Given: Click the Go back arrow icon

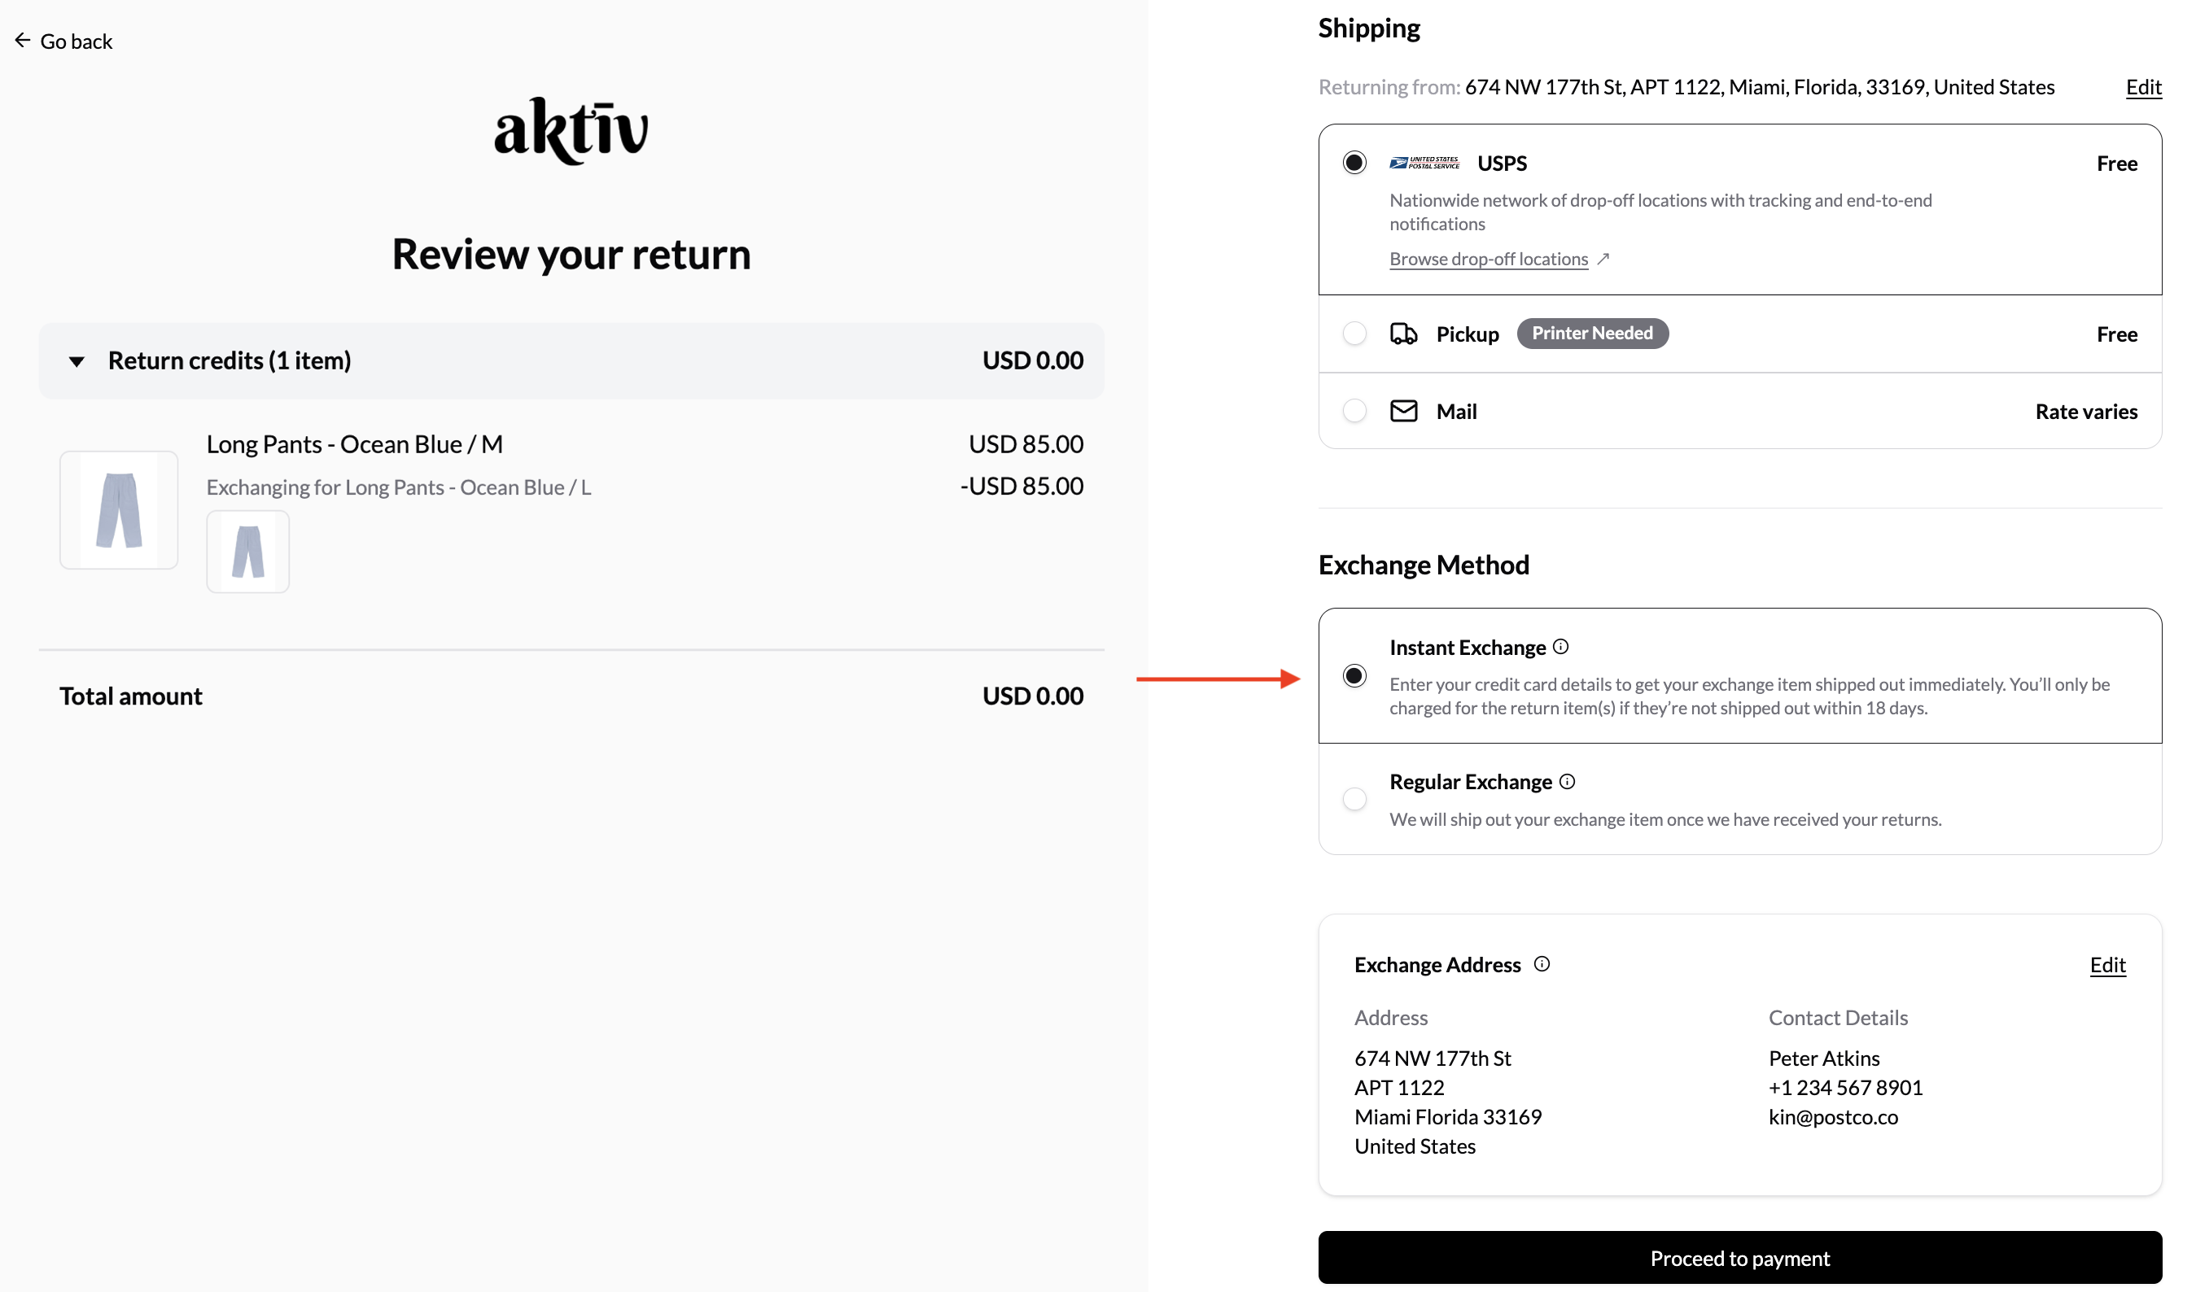Looking at the screenshot, I should tap(23, 40).
